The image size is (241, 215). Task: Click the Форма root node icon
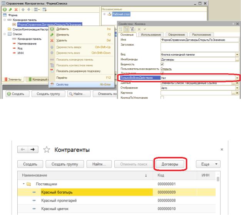click(5, 15)
